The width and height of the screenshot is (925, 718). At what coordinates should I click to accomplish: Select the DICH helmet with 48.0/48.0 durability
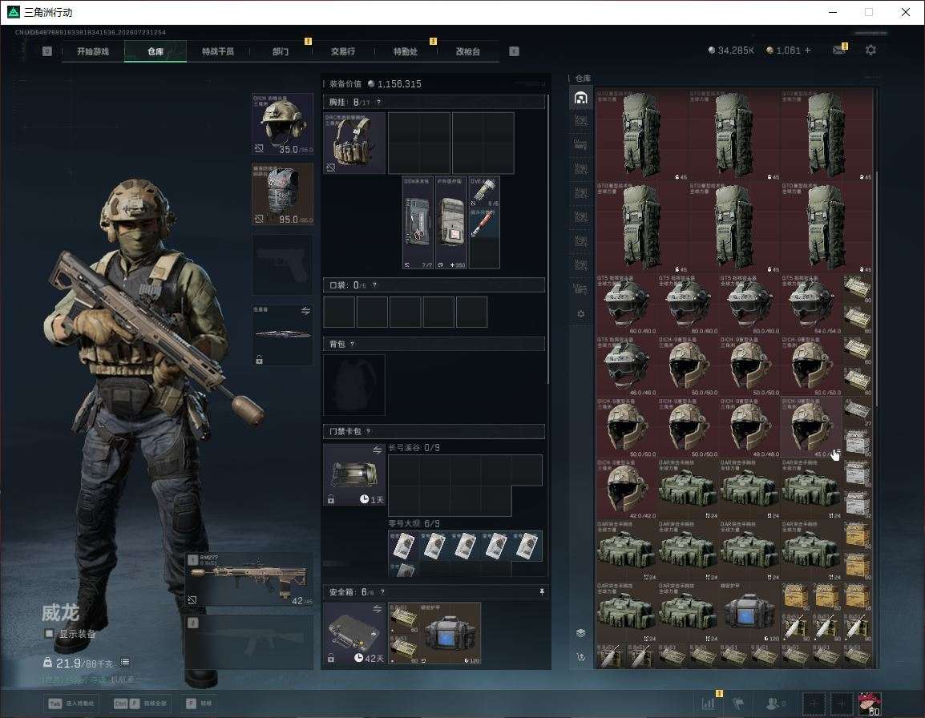pyautogui.click(x=749, y=427)
